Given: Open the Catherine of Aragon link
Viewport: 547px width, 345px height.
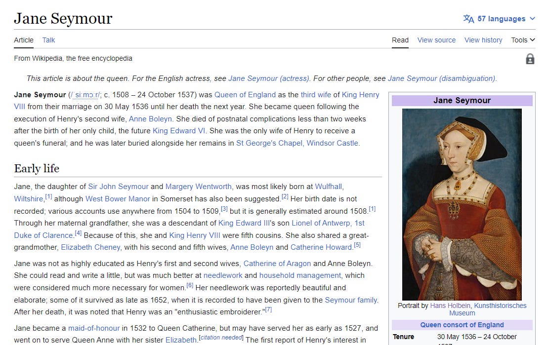Looking at the screenshot, I should pyautogui.click(x=277, y=264).
